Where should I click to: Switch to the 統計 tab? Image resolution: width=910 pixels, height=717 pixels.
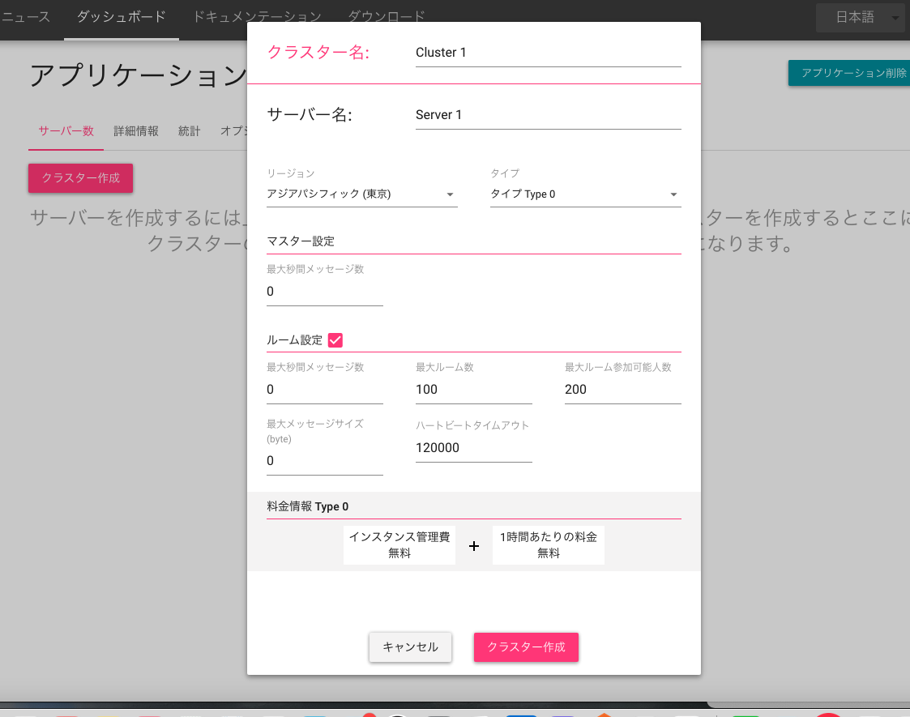pyautogui.click(x=189, y=130)
